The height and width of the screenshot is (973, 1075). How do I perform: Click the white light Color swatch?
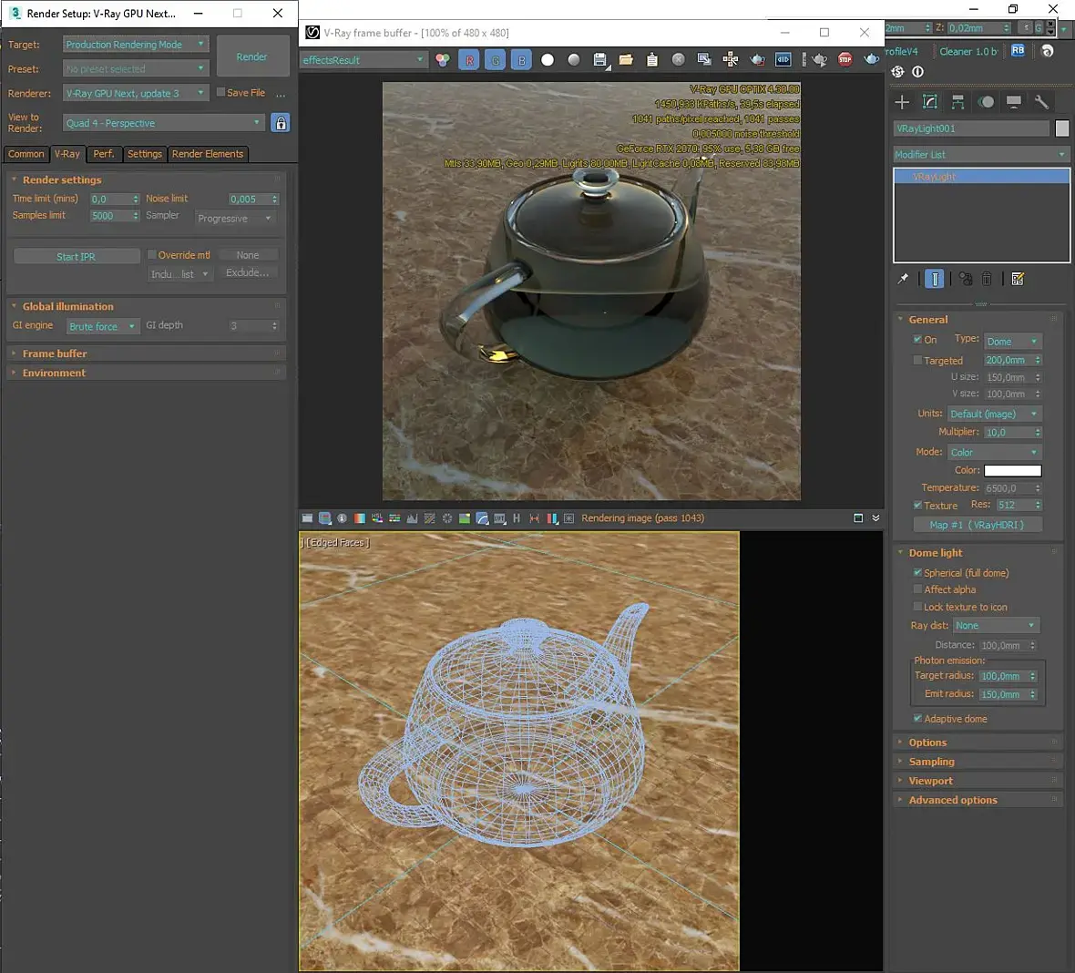(x=1012, y=471)
